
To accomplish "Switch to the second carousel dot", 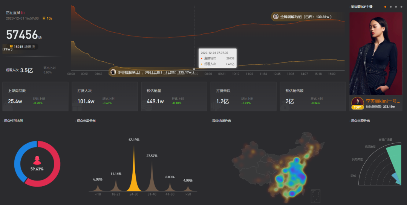I will [x=391, y=7].
